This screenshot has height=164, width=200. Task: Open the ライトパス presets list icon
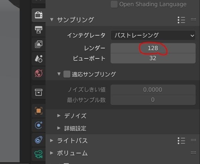(x=181, y=141)
